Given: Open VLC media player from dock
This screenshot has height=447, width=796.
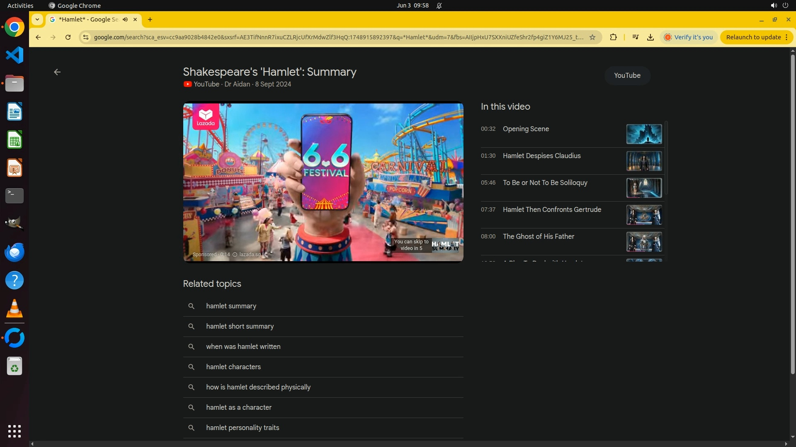Looking at the screenshot, I should (x=15, y=309).
